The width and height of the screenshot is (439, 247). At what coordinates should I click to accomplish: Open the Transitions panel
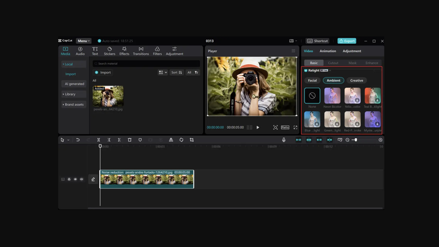click(141, 51)
